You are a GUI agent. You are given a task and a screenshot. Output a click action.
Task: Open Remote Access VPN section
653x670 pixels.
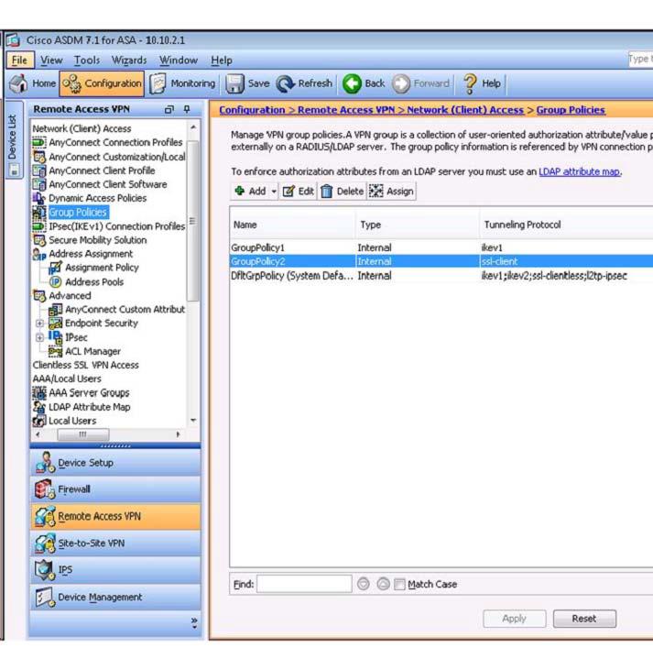coord(115,516)
